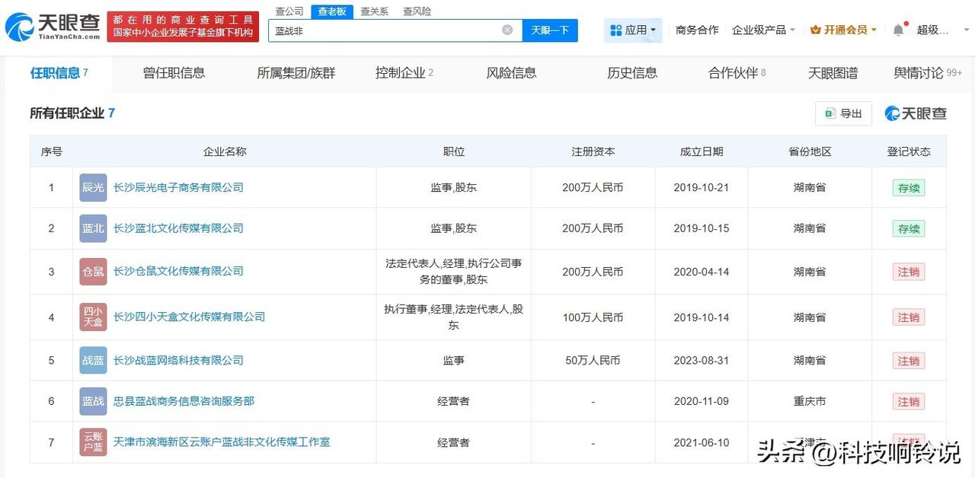Click the 天眼查 watermark logo beside export
975x478 pixels.
915,113
